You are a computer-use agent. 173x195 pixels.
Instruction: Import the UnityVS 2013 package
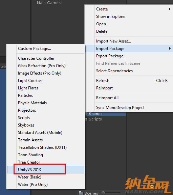(x=46, y=170)
